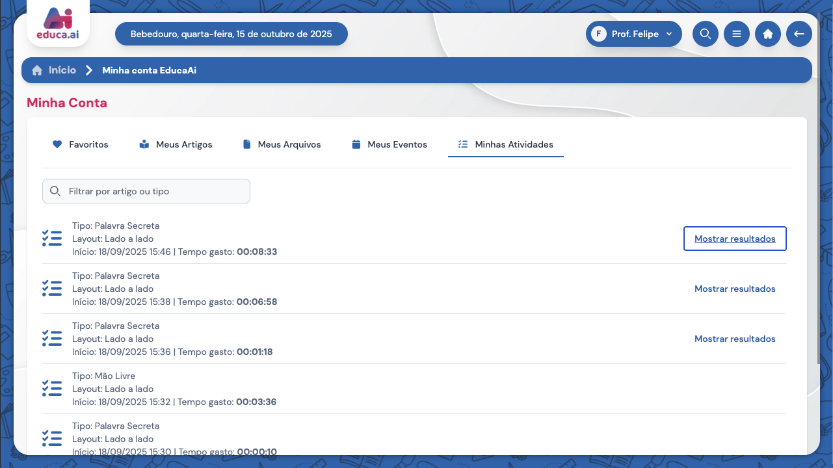Open the Meus Eventos tab
The height and width of the screenshot is (468, 833).
(x=389, y=144)
